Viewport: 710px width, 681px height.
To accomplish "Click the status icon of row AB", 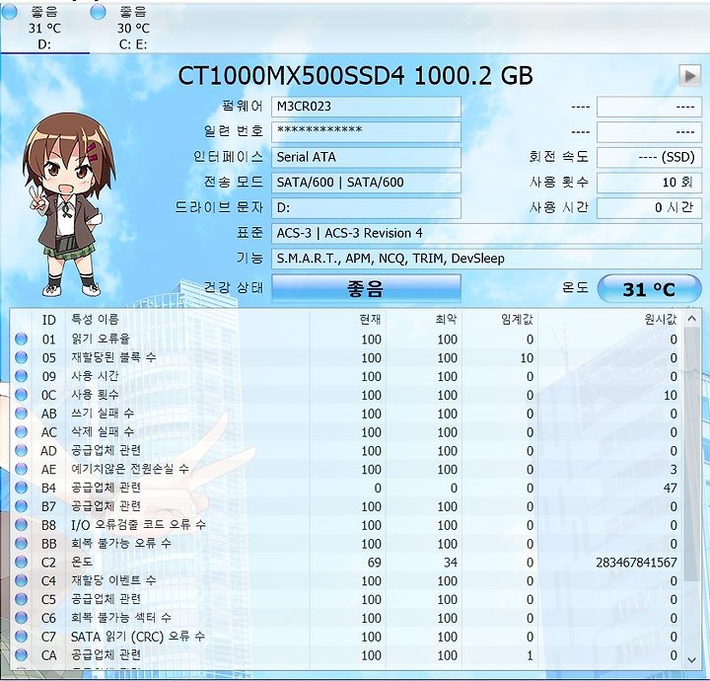I will (x=21, y=414).
